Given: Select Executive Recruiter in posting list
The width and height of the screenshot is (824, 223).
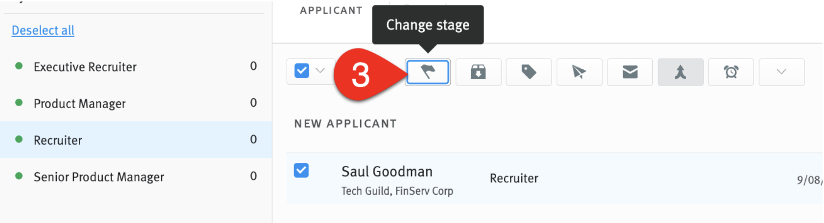Looking at the screenshot, I should pos(136,67).
